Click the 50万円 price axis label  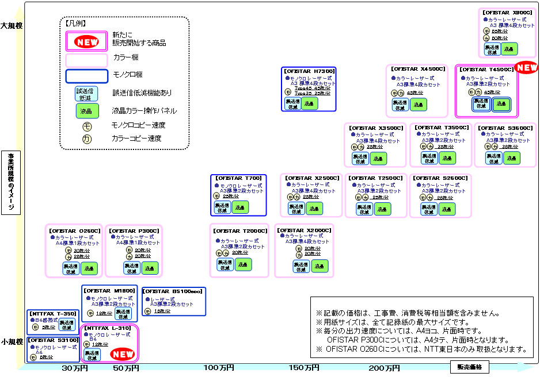coord(126,368)
